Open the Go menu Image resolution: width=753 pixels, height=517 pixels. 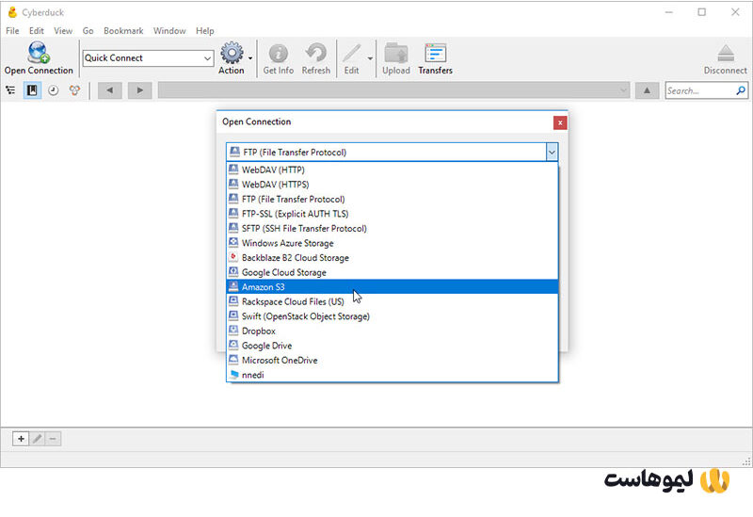click(x=88, y=31)
